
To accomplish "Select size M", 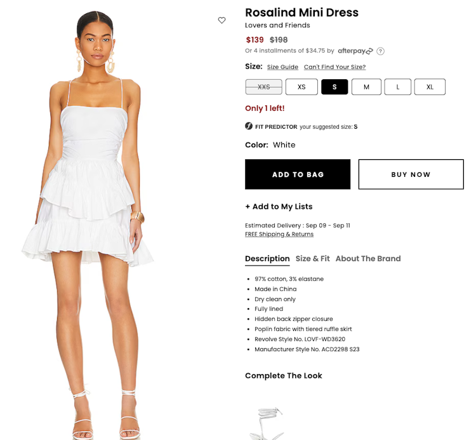I will 366,87.
